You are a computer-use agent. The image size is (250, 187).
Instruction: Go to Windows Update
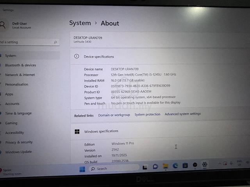click(x=18, y=152)
